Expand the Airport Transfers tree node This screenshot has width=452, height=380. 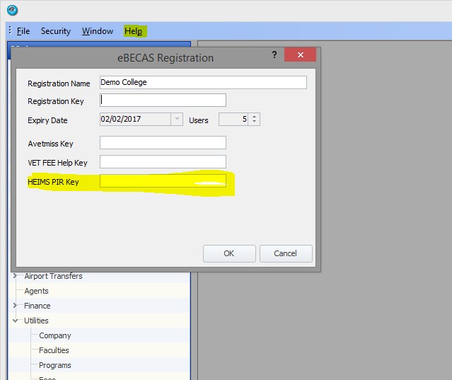point(16,276)
